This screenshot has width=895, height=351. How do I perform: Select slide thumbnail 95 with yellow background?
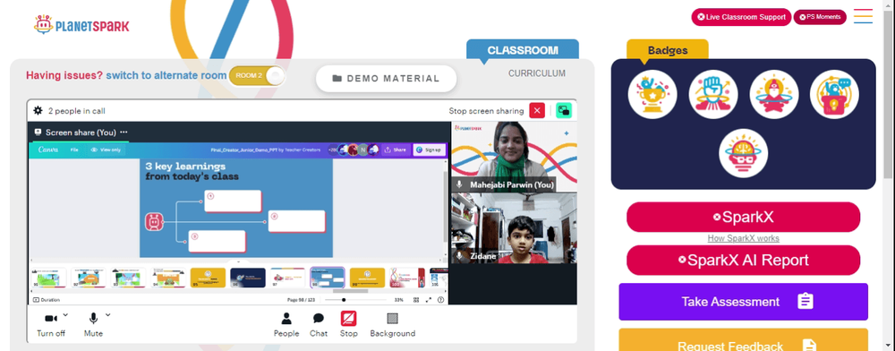click(208, 278)
